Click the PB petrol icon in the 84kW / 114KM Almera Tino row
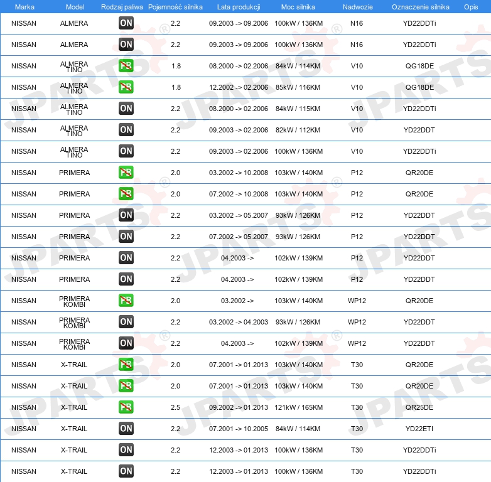Screen dimensions: 491x482 pyautogui.click(x=126, y=66)
